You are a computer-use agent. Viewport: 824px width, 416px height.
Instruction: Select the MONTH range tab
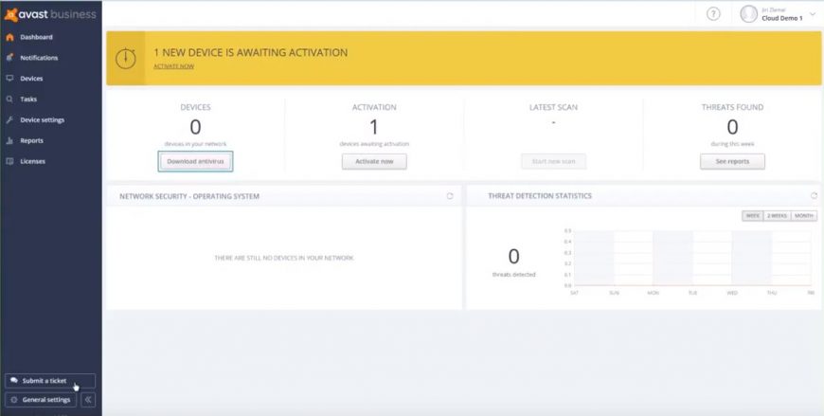tap(803, 216)
